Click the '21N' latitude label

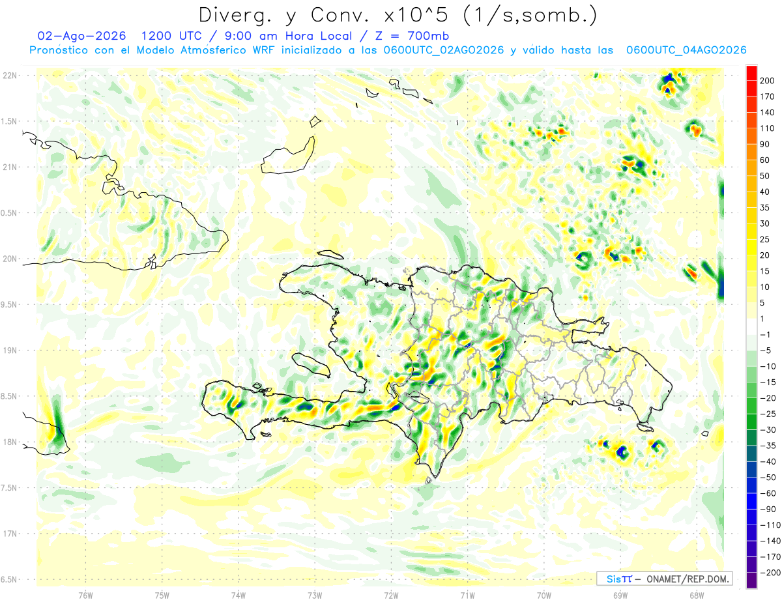(10, 167)
